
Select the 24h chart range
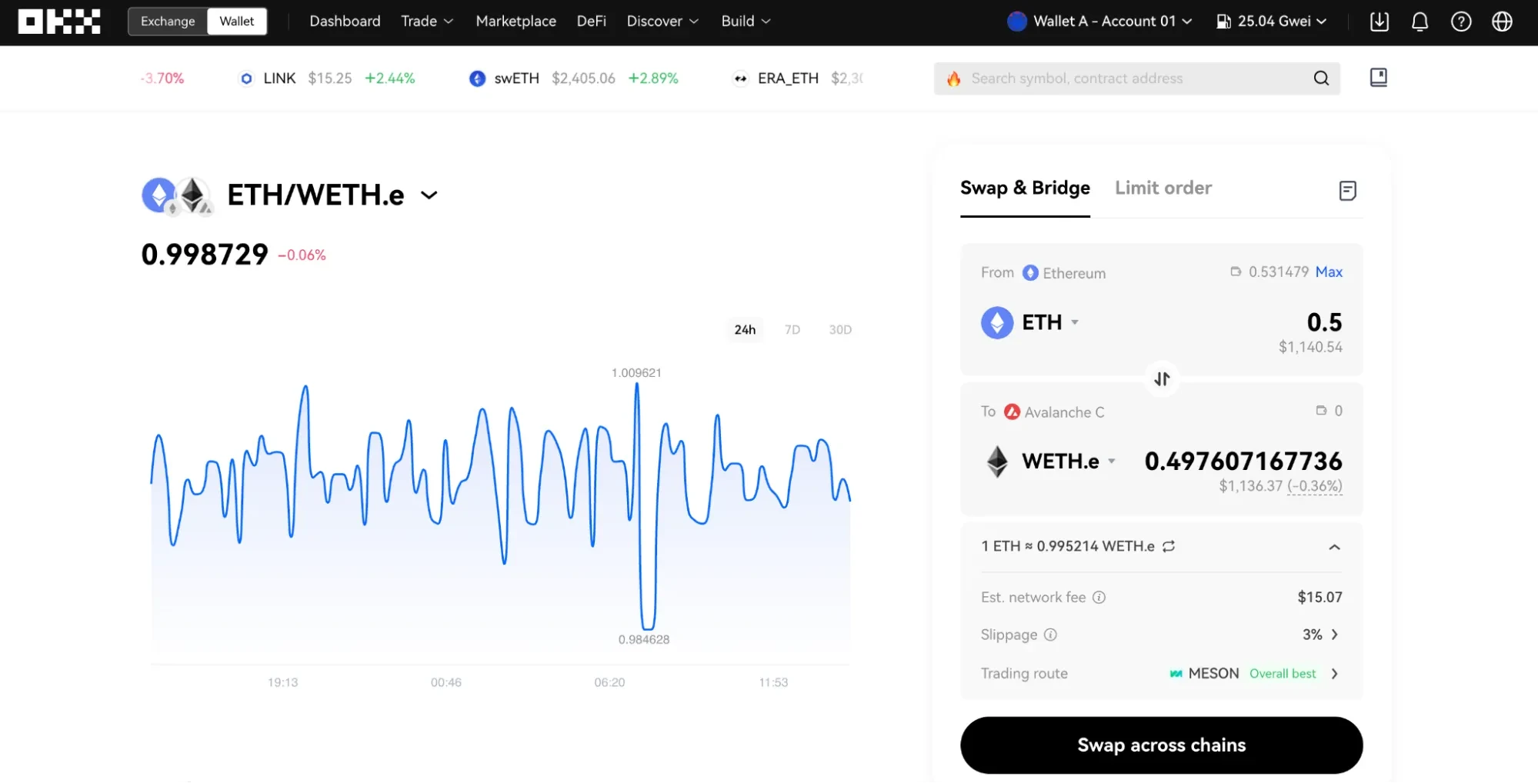pyautogui.click(x=745, y=330)
